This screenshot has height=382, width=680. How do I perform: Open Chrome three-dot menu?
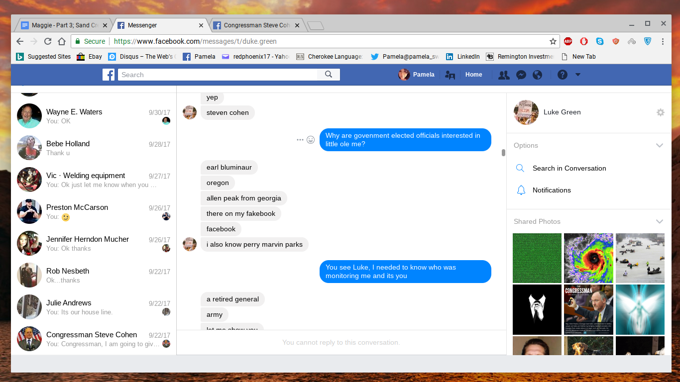663,41
